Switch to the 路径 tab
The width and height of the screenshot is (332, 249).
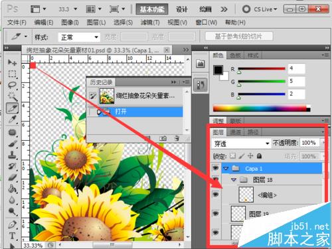point(253,132)
